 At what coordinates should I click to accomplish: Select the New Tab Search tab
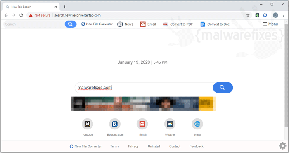(x=31, y=7)
